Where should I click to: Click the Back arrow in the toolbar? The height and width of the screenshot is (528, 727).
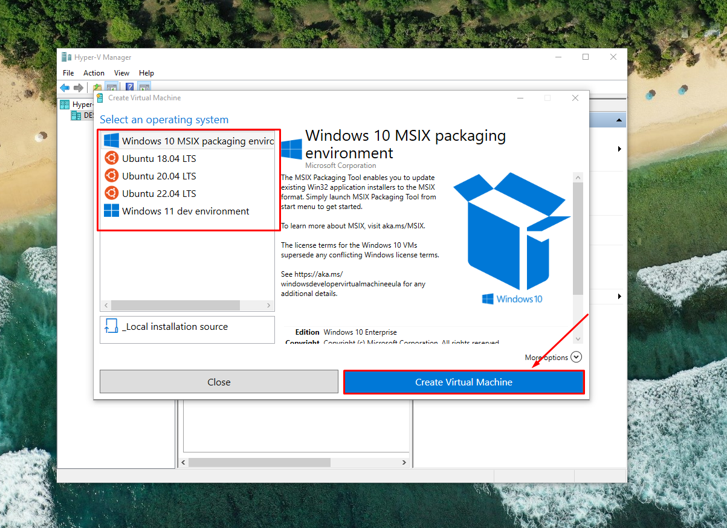pos(65,88)
